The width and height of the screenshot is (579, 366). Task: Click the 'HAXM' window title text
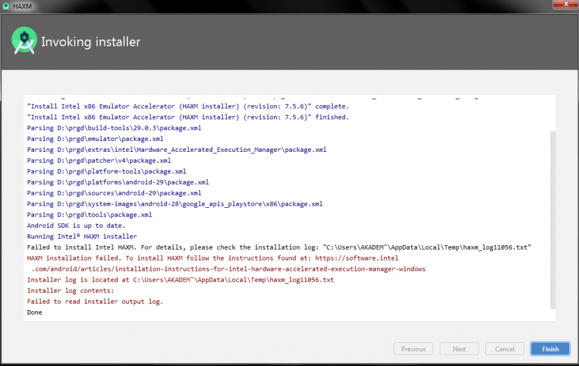tap(22, 6)
